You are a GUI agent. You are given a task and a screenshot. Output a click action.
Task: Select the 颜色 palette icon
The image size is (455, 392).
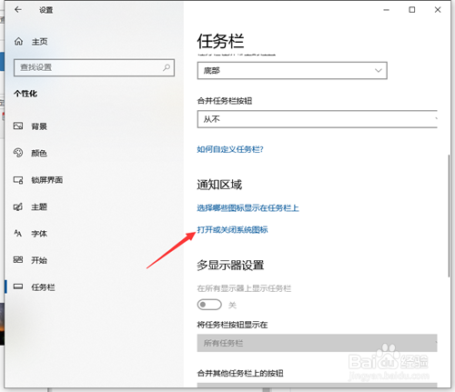tap(18, 153)
